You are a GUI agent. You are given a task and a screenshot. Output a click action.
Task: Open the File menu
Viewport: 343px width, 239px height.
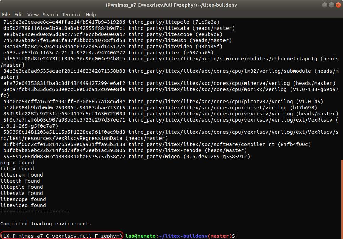[x=6, y=15]
